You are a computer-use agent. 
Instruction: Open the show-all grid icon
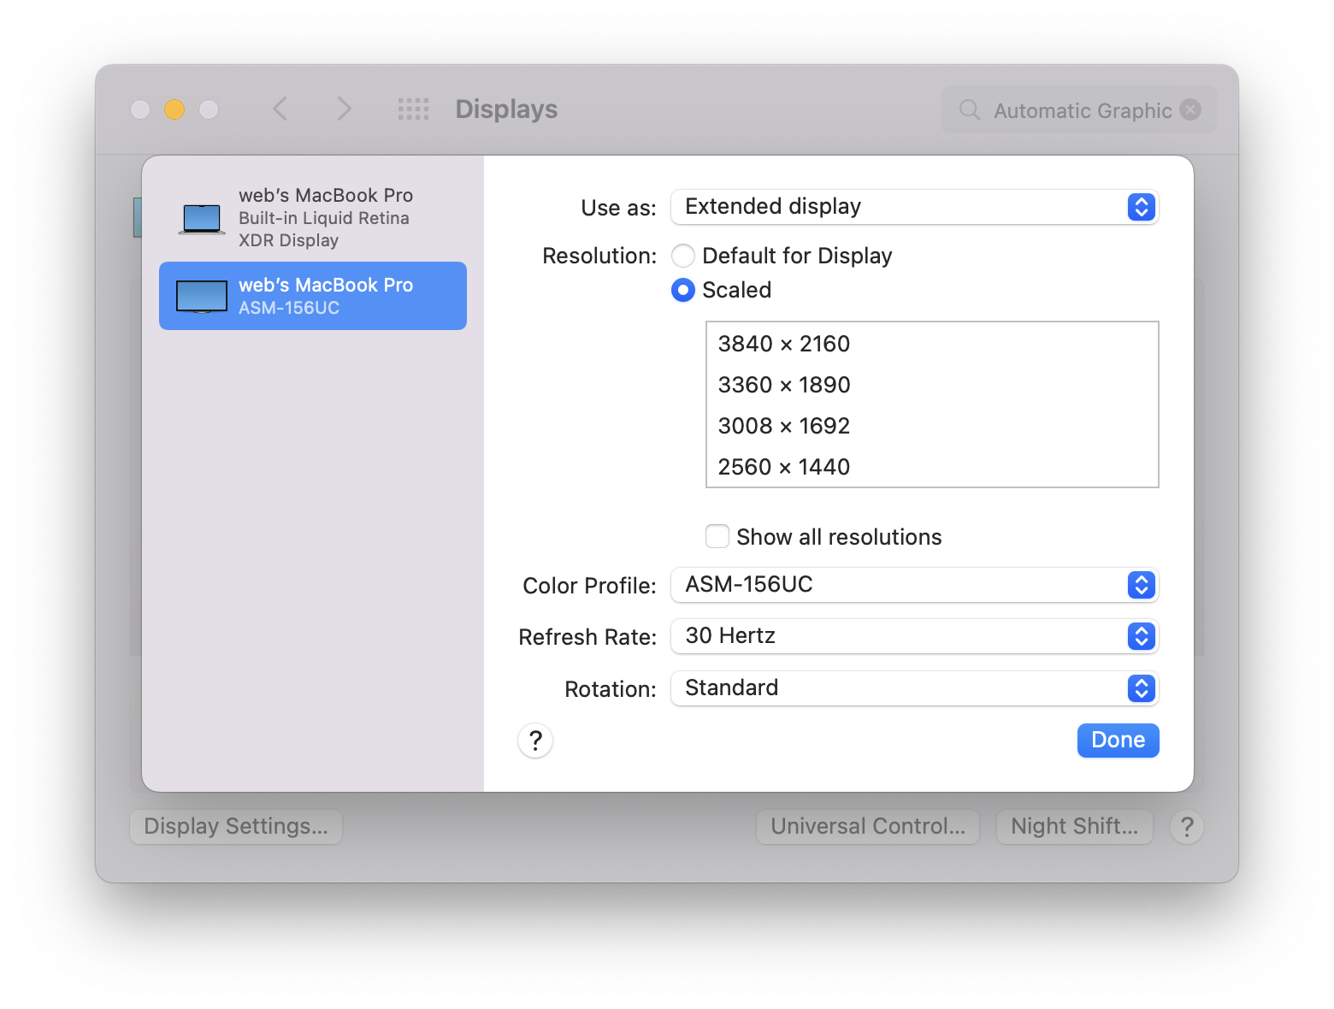[414, 109]
